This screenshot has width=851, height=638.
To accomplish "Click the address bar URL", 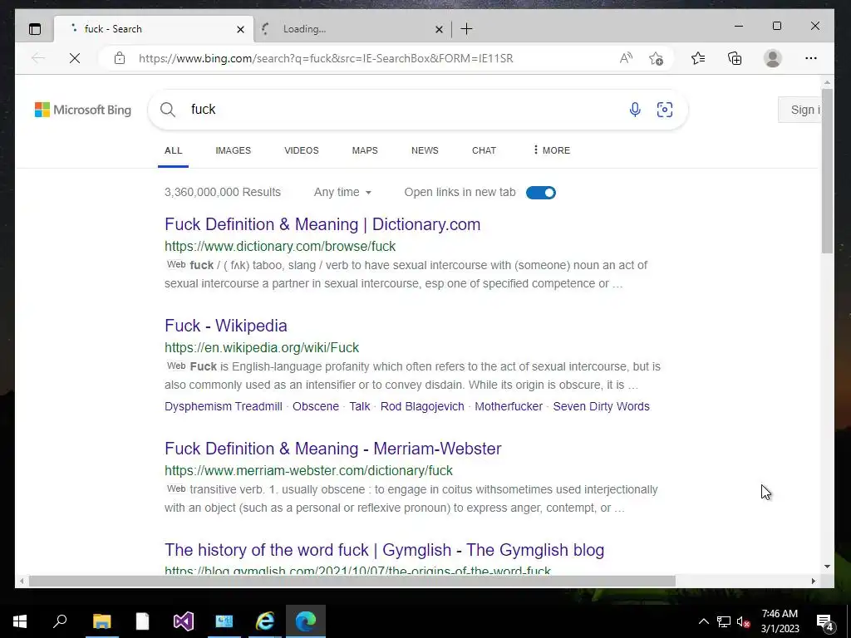I will [x=326, y=58].
